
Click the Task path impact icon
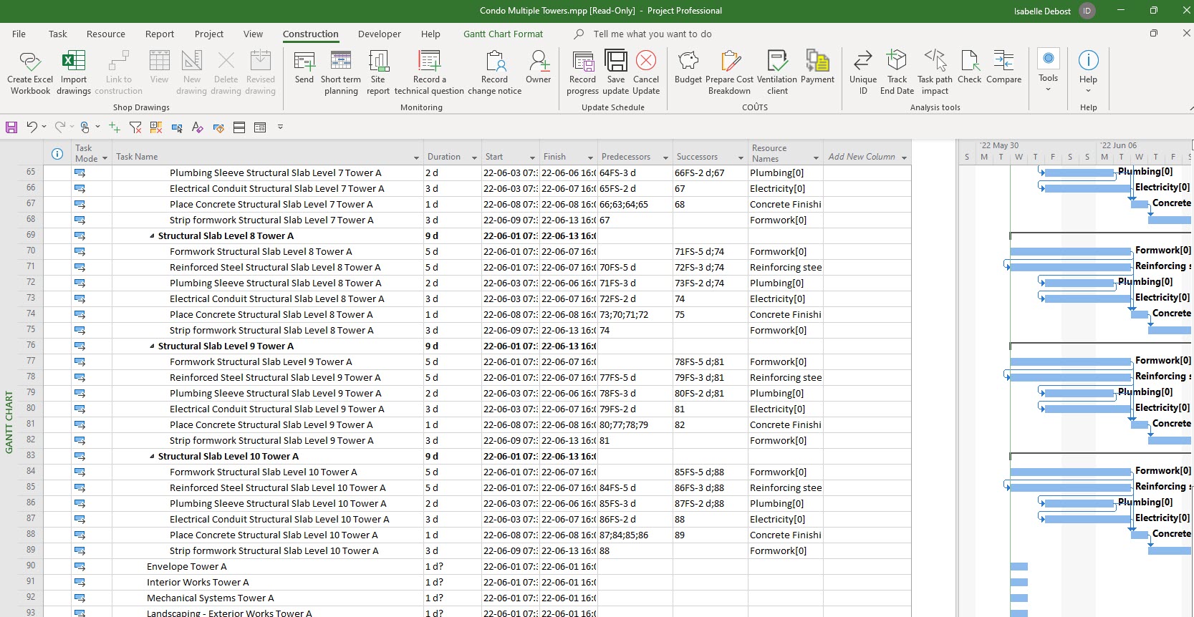click(934, 62)
